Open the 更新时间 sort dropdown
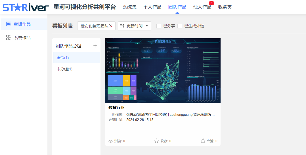The width and height of the screenshot is (306, 155). [135, 26]
